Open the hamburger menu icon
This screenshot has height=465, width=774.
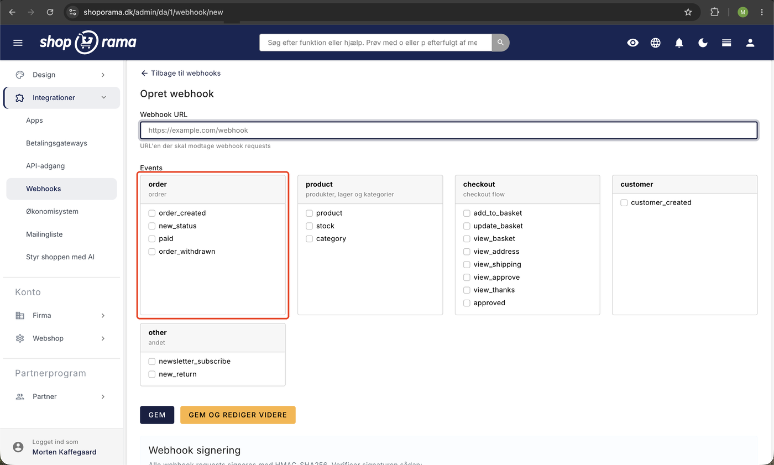[x=18, y=43]
